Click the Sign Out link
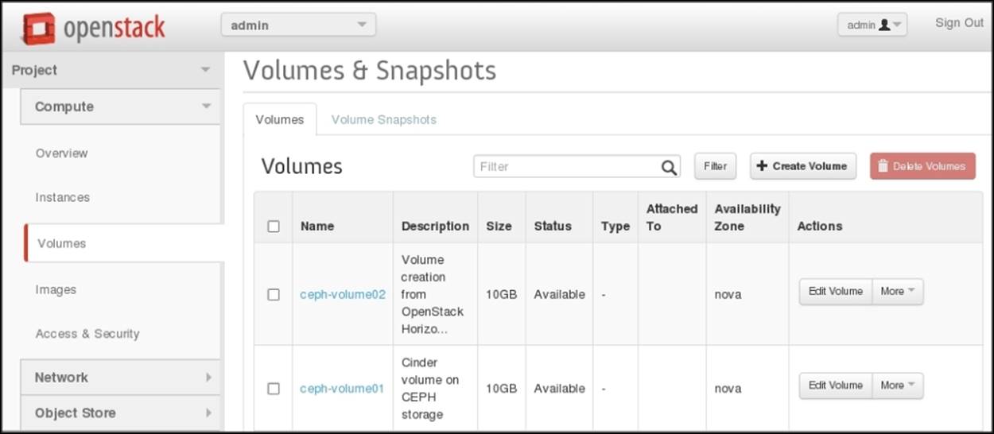This screenshot has height=434, width=994. coord(959,23)
